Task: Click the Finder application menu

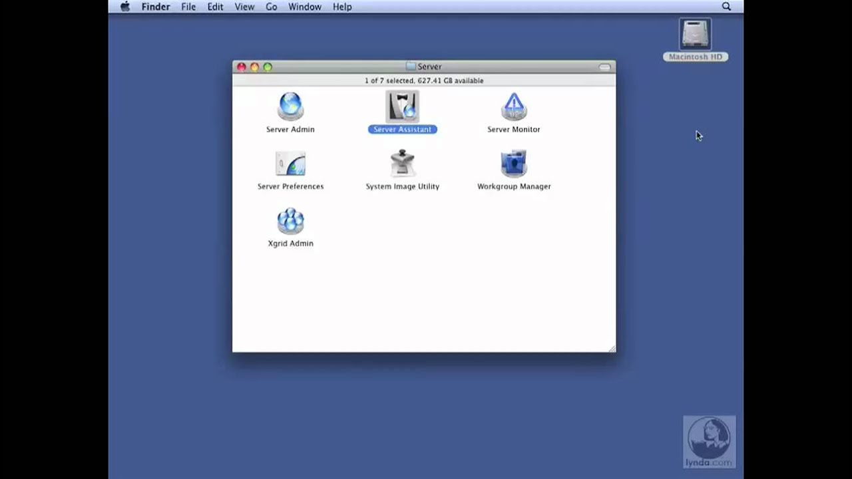Action: 155,7
